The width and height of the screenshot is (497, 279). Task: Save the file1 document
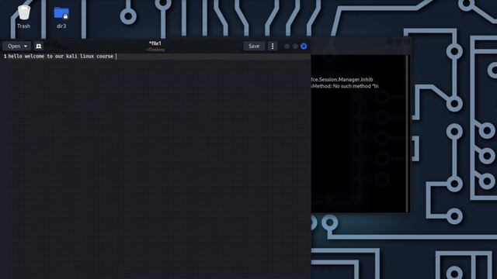point(254,46)
